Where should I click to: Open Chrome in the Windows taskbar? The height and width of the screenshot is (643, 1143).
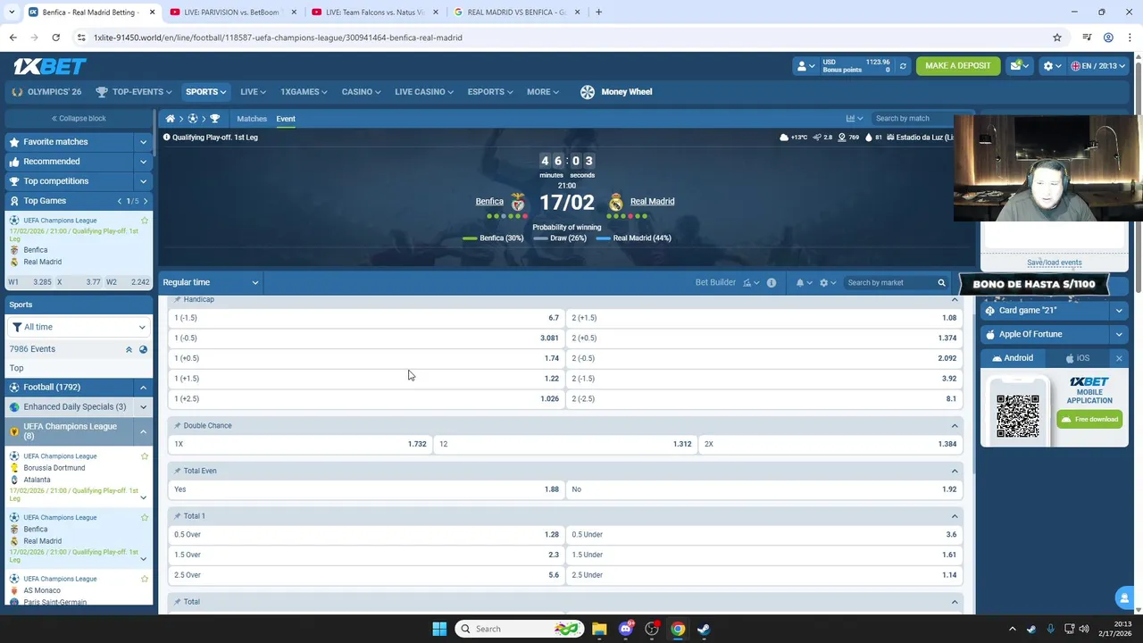click(x=678, y=629)
